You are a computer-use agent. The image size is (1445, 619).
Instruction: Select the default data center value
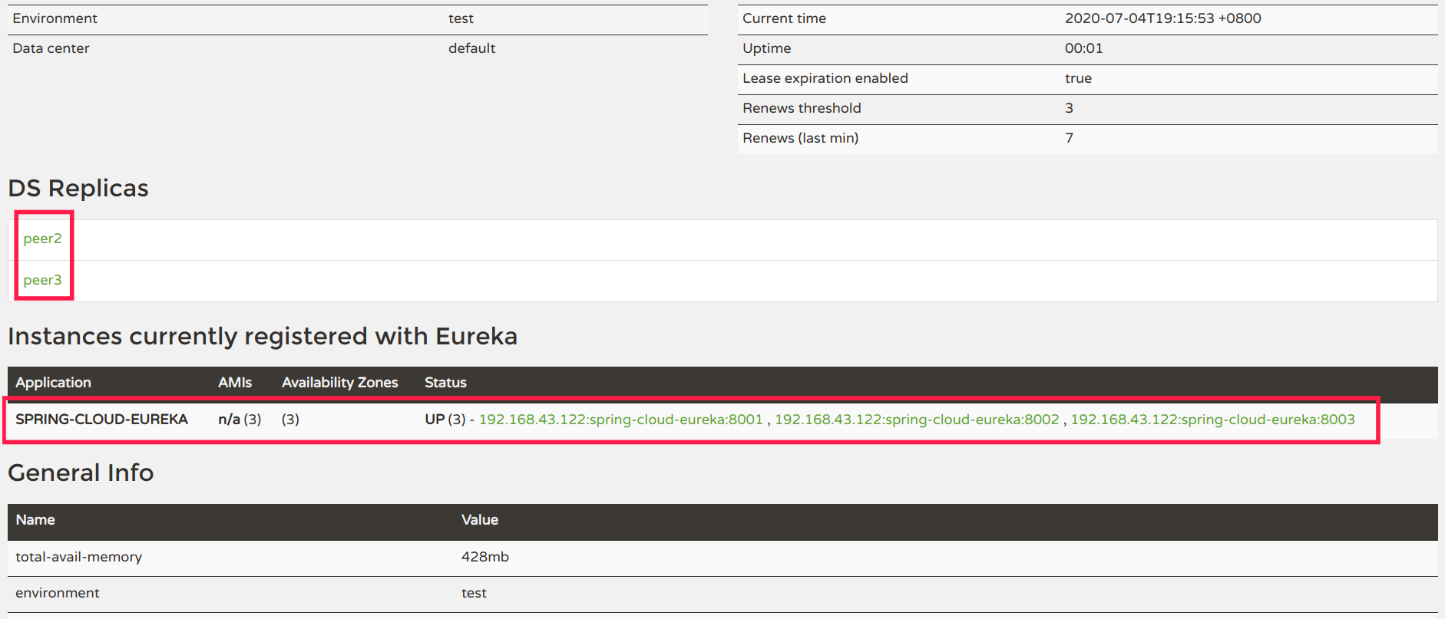tap(471, 48)
